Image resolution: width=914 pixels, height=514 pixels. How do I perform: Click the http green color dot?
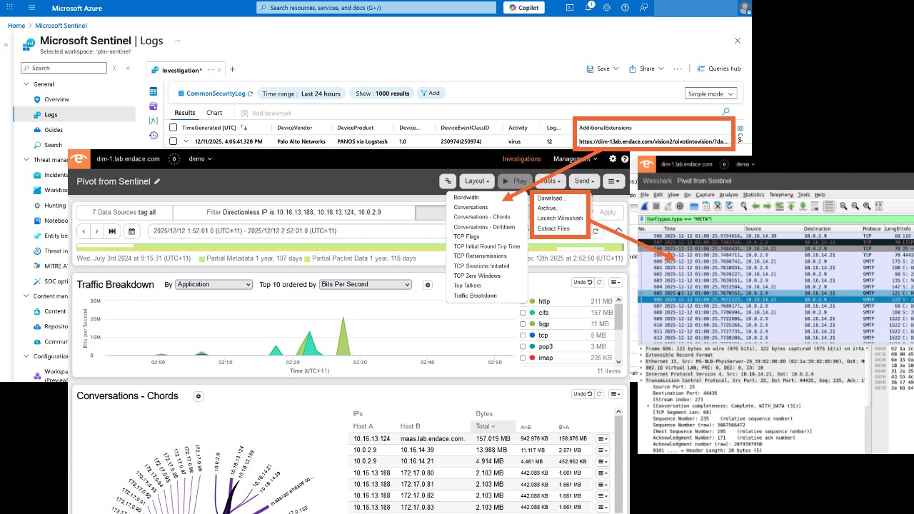pos(532,301)
